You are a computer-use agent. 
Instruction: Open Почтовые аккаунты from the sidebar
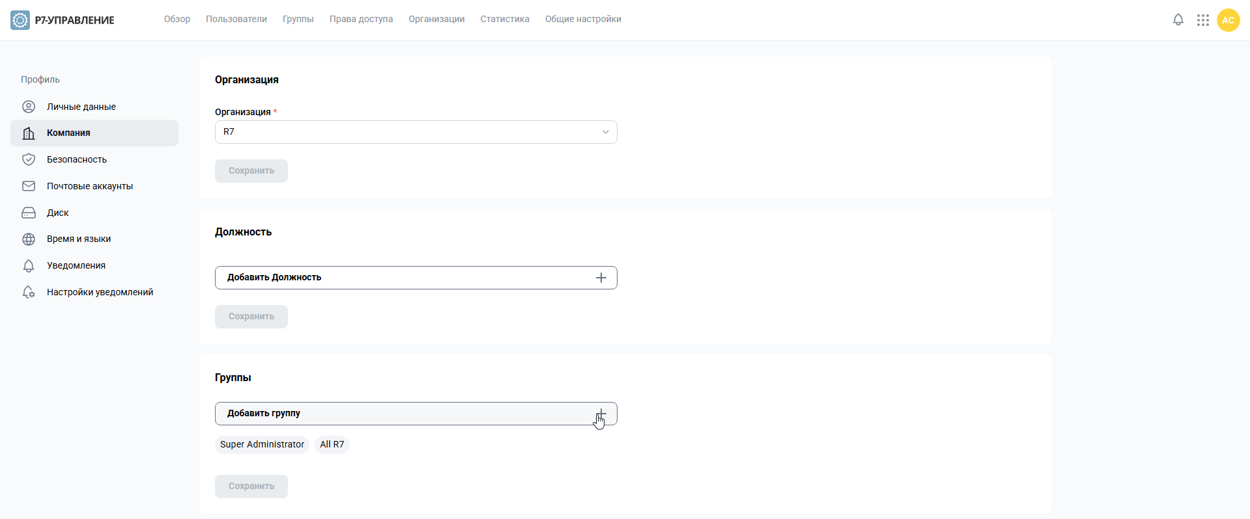tap(94, 186)
